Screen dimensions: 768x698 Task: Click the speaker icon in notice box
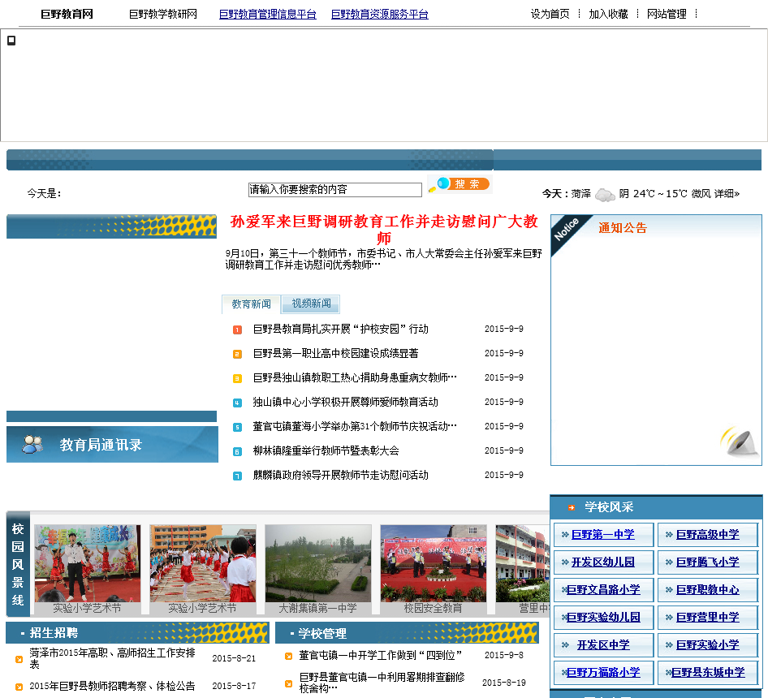coord(739,441)
